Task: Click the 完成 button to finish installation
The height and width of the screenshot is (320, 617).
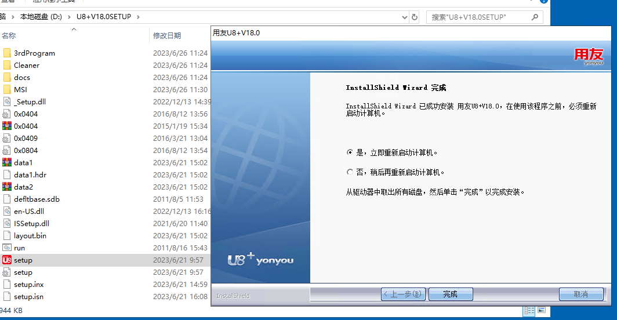Action: tap(451, 294)
